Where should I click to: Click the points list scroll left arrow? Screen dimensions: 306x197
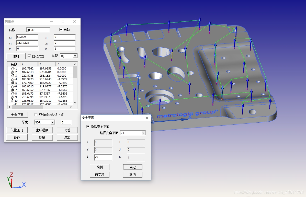(x=9, y=107)
